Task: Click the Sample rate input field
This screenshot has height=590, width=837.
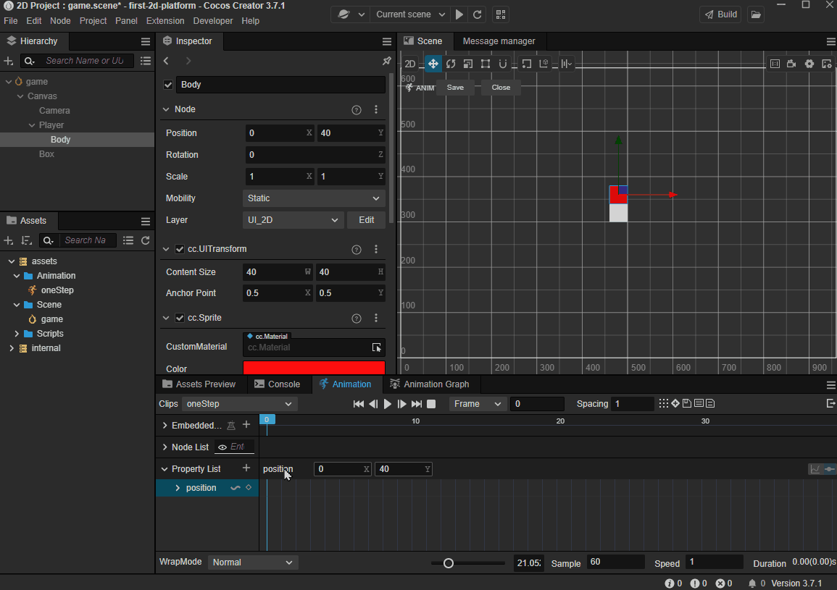Action: [615, 562]
